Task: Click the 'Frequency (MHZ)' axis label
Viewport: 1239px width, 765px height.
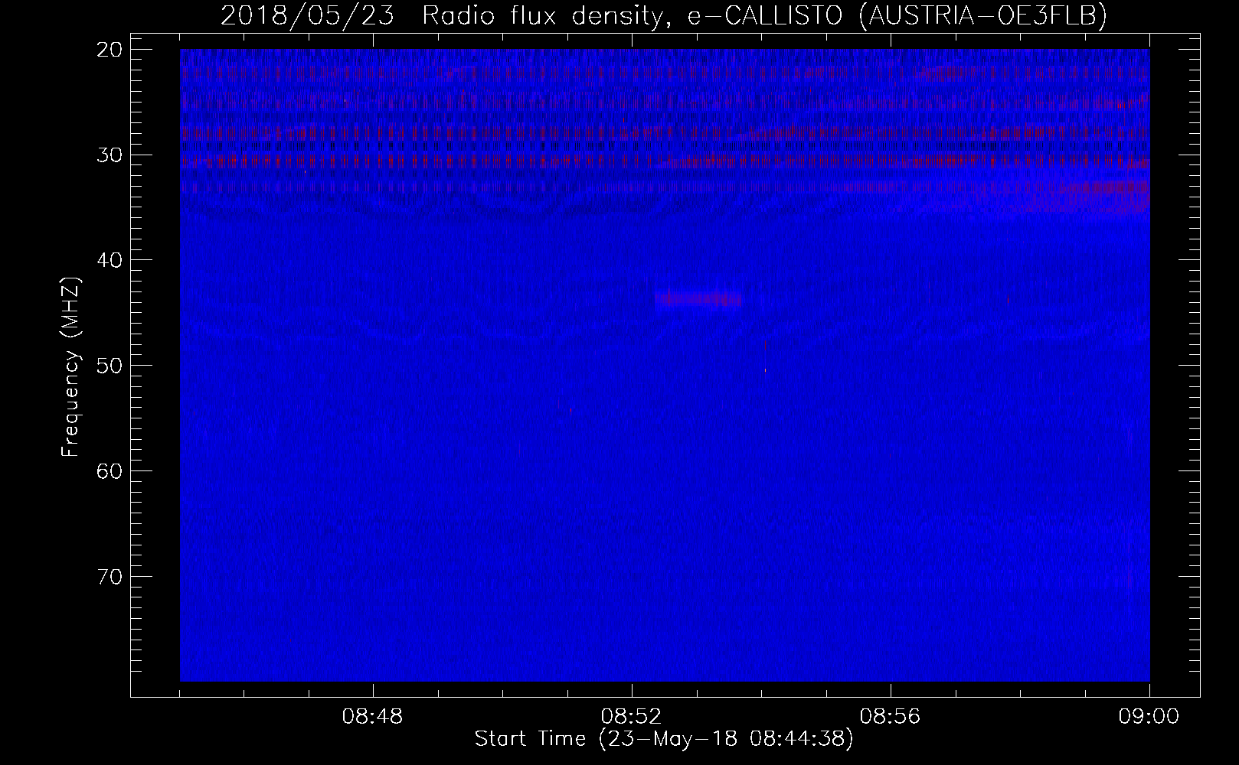Action: point(71,366)
